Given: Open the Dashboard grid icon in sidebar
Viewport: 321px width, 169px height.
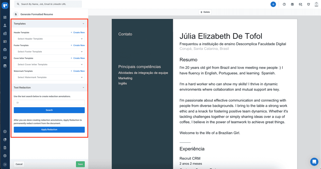Looking at the screenshot, I should coord(5,17).
